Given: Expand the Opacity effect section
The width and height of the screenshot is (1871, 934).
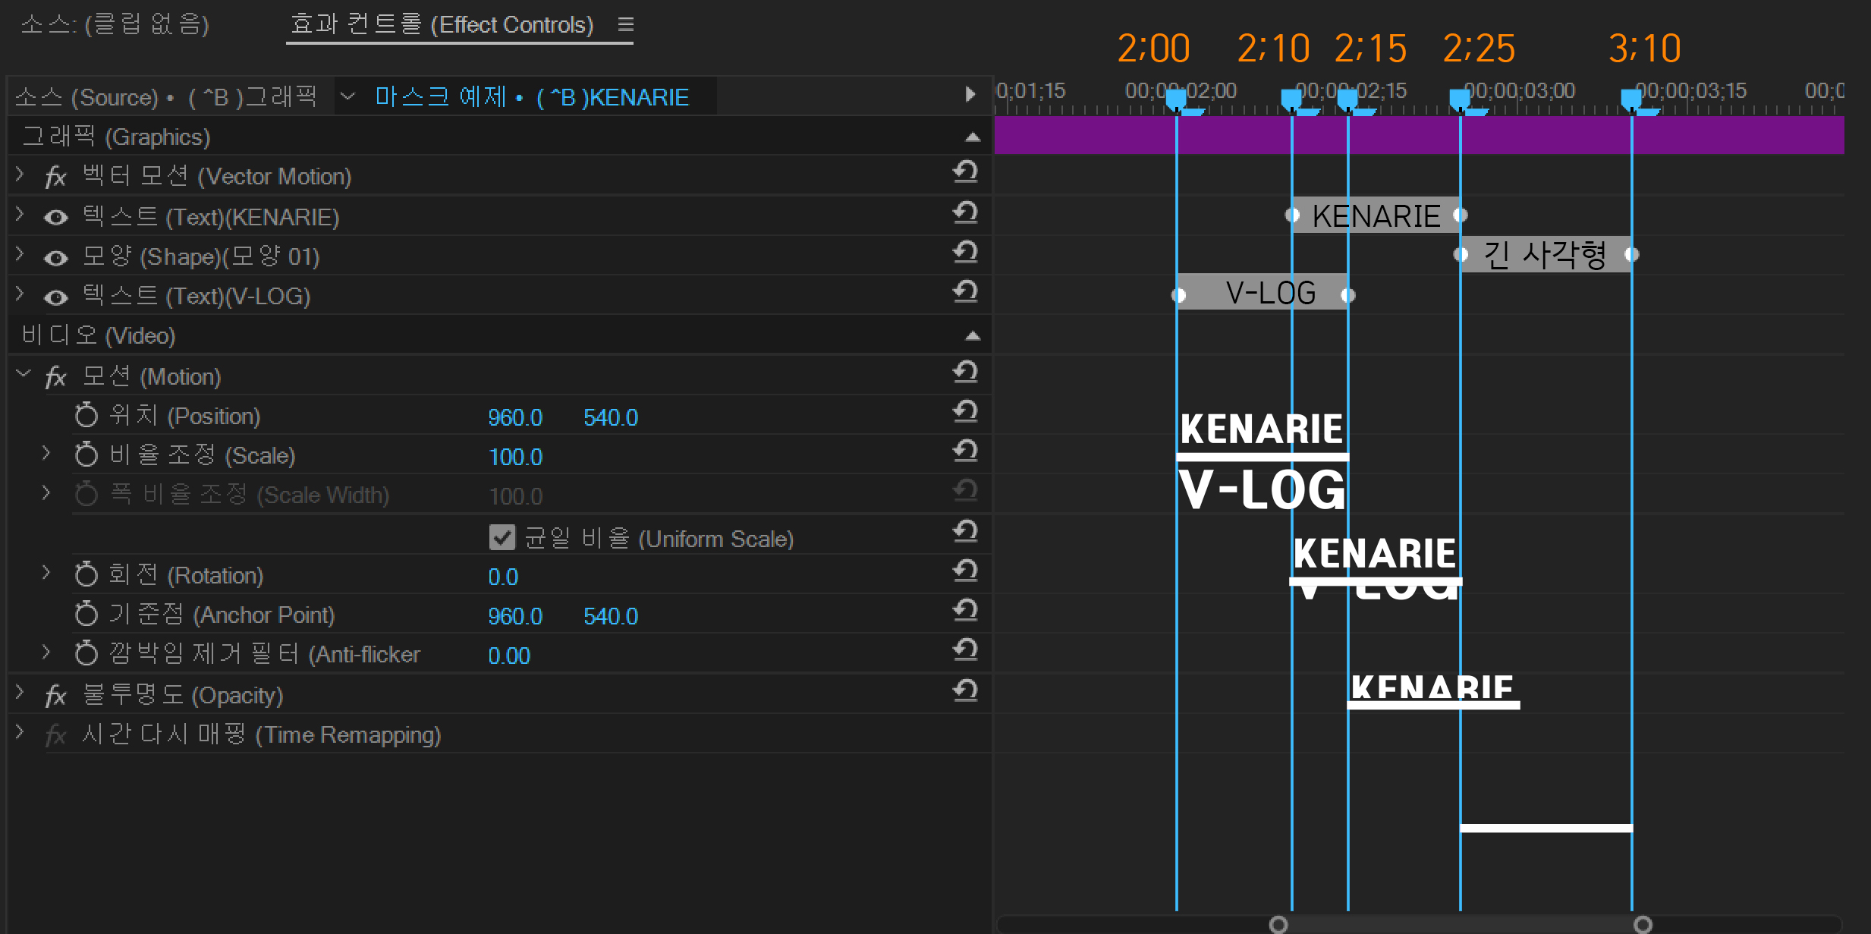Looking at the screenshot, I should tap(20, 693).
